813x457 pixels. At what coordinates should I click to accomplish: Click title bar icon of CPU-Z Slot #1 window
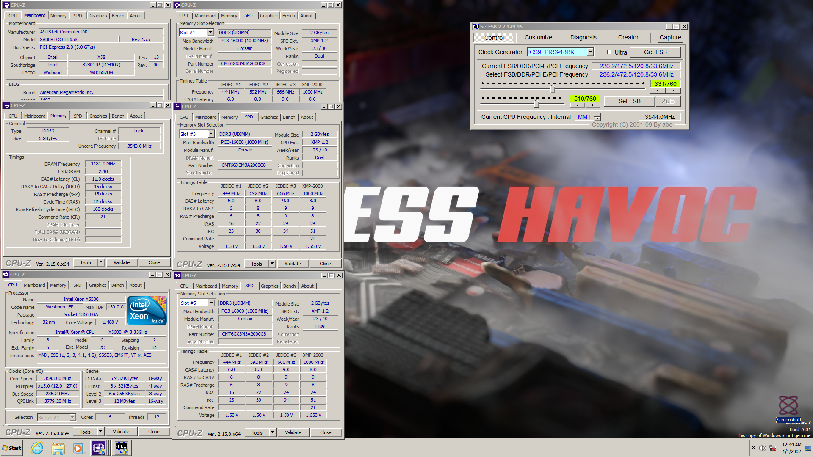177,5
